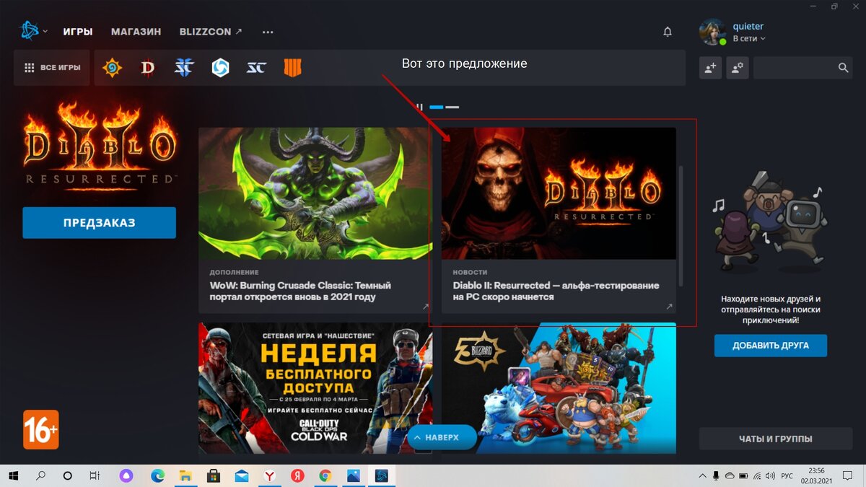Image resolution: width=866 pixels, height=487 pixels.
Task: Open Diablo II Resurrected alpha test news image
Action: point(559,193)
